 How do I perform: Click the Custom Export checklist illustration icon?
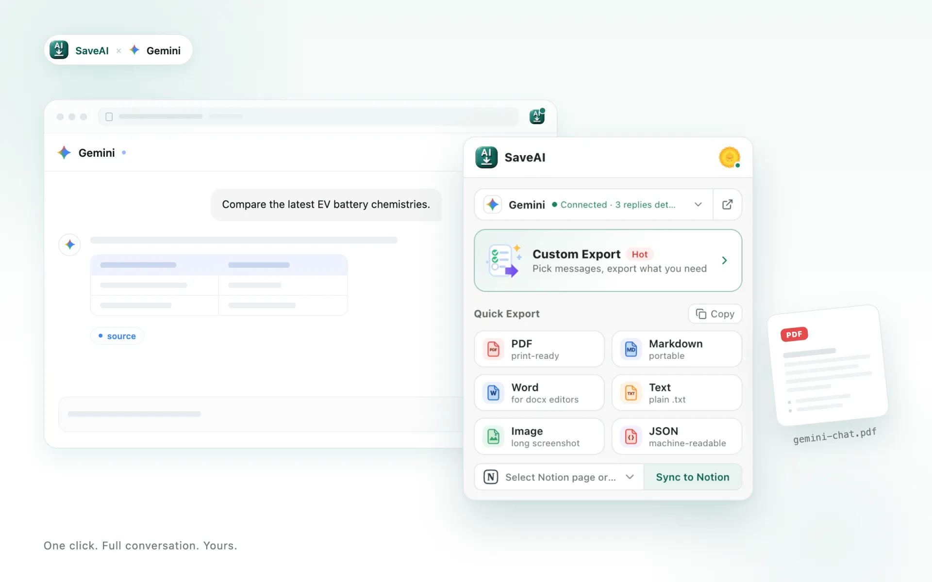click(504, 260)
